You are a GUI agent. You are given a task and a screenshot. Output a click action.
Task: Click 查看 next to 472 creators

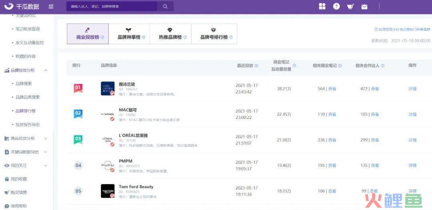point(375,89)
